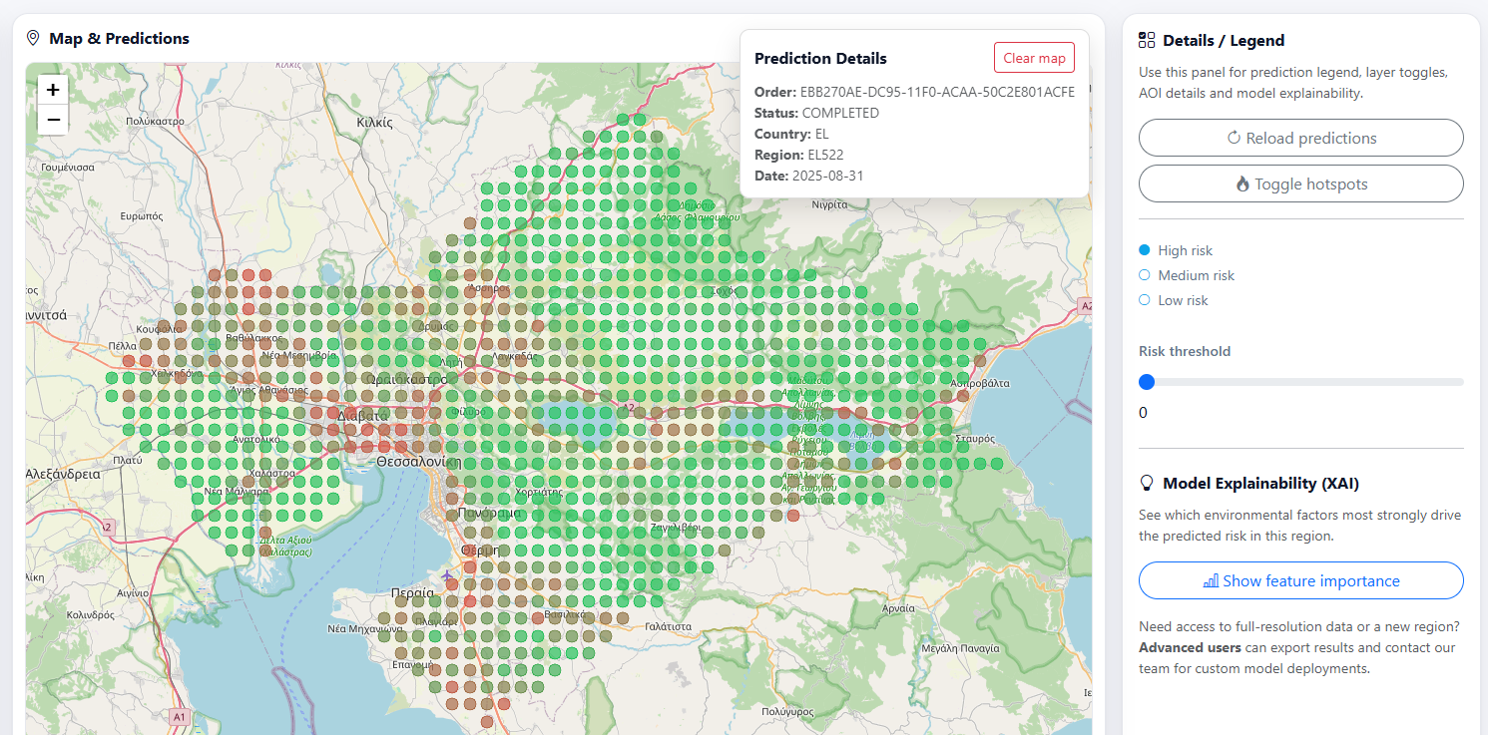The width and height of the screenshot is (1488, 735).
Task: Click the airplane airport icon on the map
Action: point(447,576)
